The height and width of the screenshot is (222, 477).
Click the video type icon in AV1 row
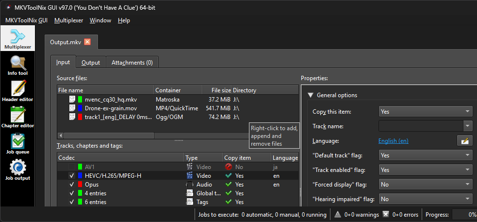point(190,167)
